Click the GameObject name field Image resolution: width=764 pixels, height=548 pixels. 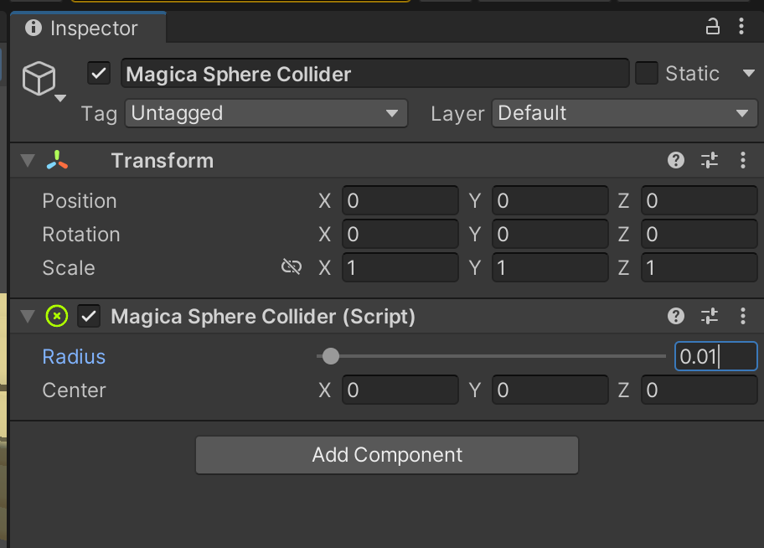(374, 74)
